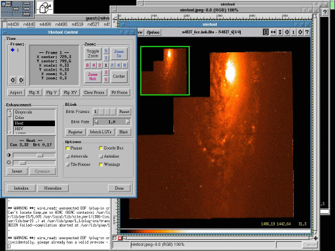Click ximtool previous-frame diamond toolbar icon
335x251 pixels.
tap(287, 32)
